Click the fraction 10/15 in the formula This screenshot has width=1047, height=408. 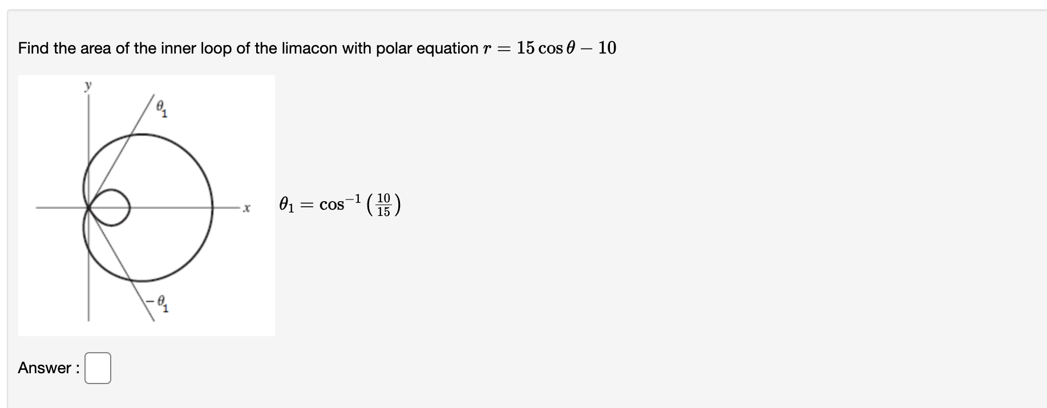(383, 204)
